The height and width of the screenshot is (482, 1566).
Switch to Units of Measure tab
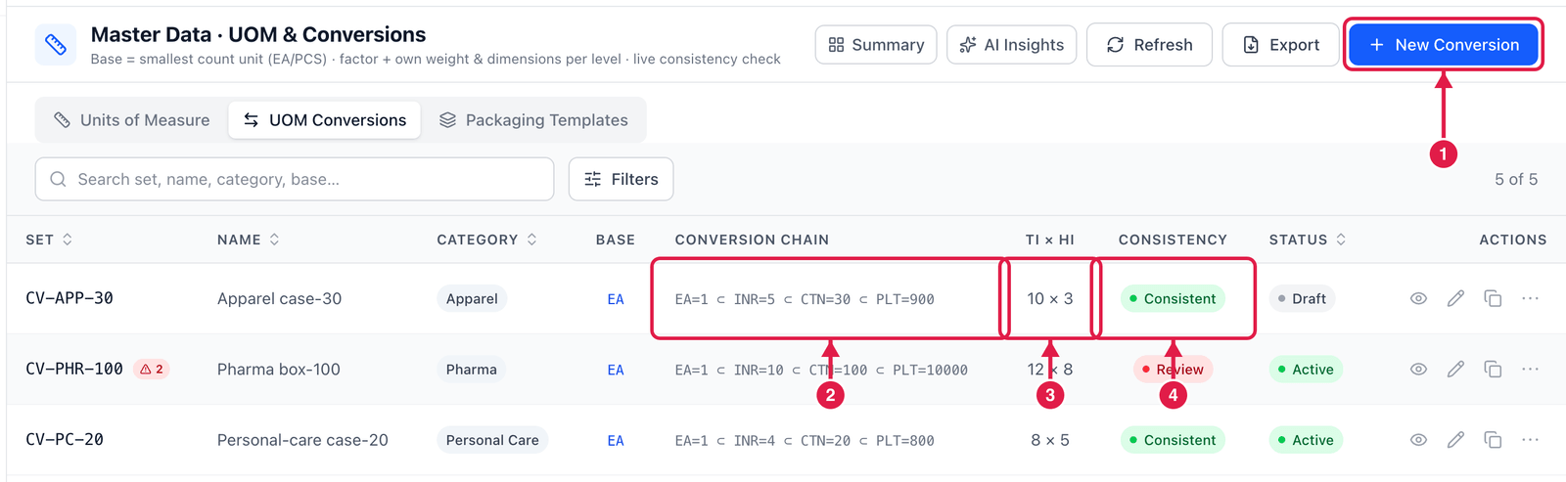(132, 120)
